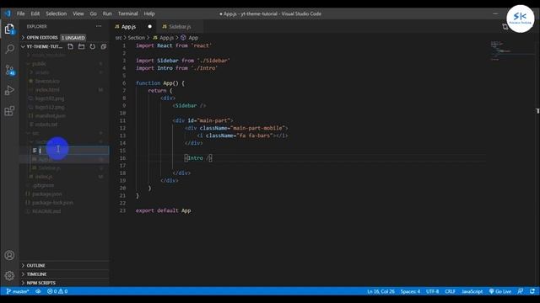Open the Run and Debug view
The width and height of the screenshot is (540, 303).
click(9, 90)
